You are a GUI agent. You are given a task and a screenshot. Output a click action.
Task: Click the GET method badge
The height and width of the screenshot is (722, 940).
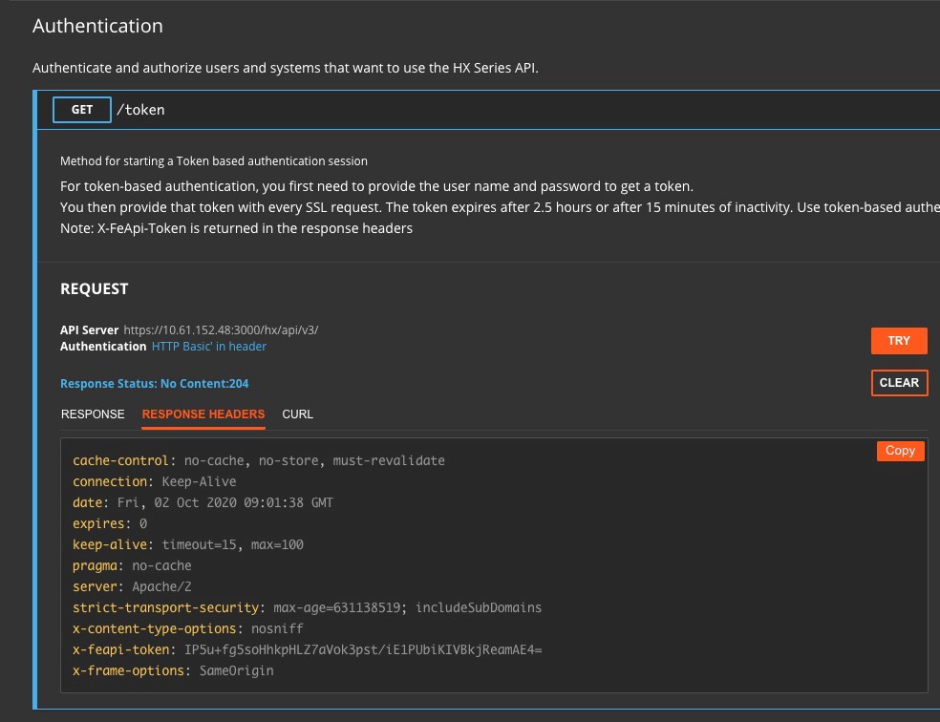point(81,110)
